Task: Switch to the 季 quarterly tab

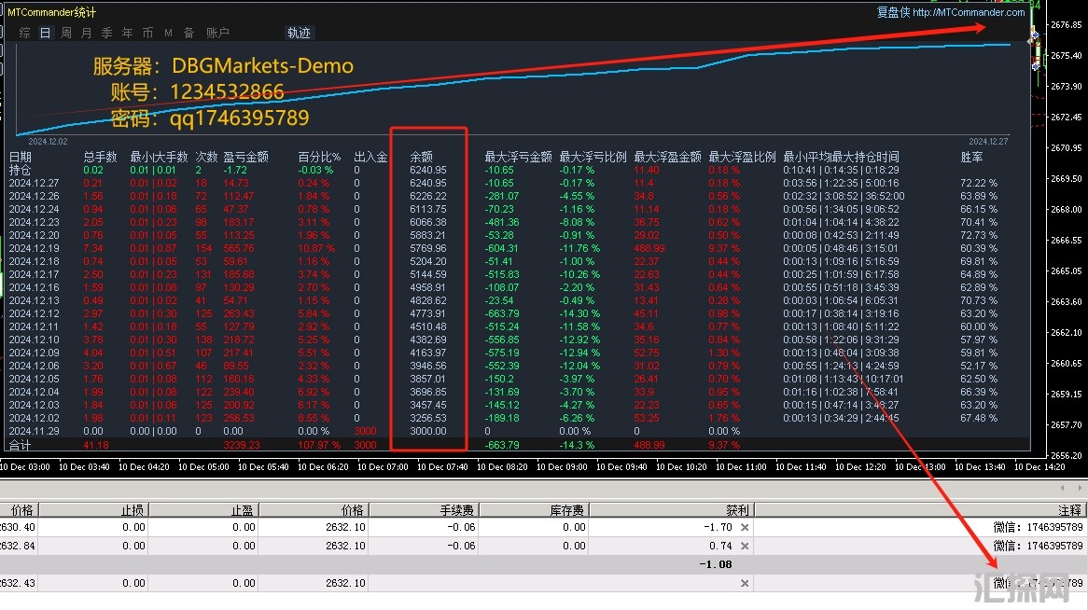Action: (x=107, y=33)
